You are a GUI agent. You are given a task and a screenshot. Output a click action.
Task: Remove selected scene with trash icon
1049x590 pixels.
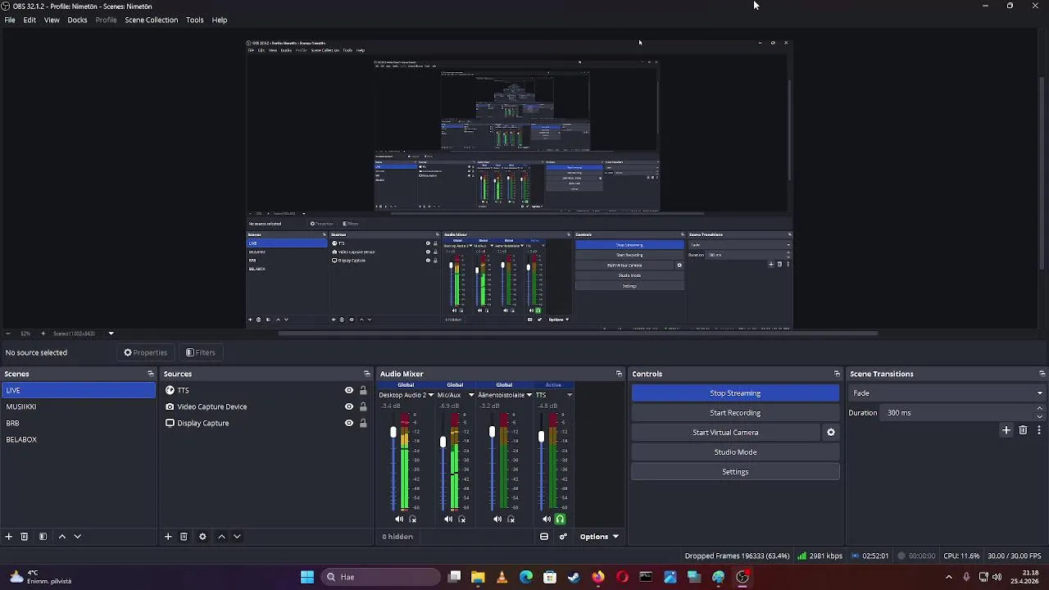click(25, 537)
